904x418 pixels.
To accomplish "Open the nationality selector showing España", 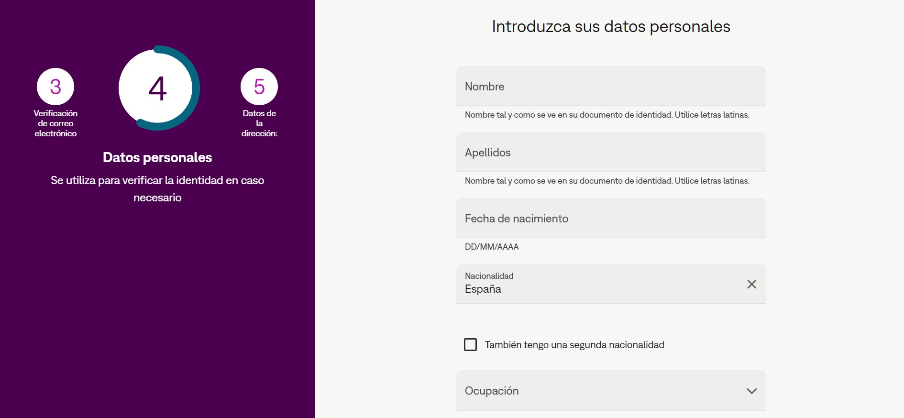I will [574, 284].
